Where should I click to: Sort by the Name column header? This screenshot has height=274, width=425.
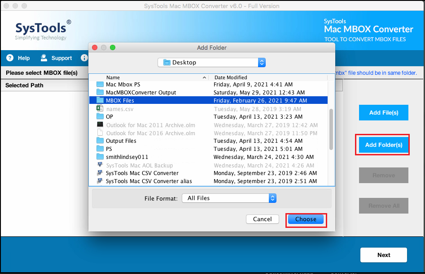(x=113, y=77)
